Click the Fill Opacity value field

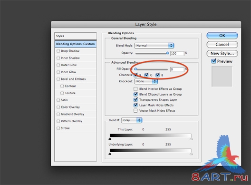[177, 69]
